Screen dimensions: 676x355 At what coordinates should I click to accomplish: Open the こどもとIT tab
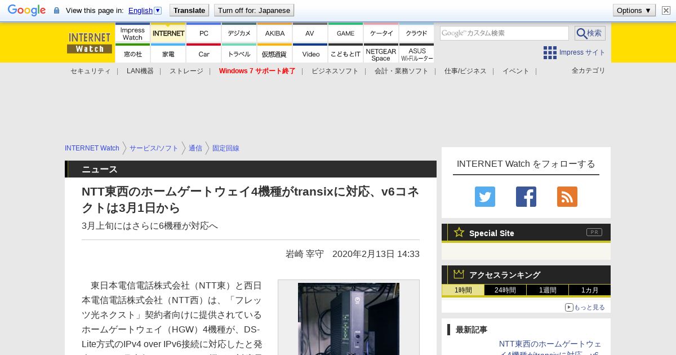coord(345,54)
